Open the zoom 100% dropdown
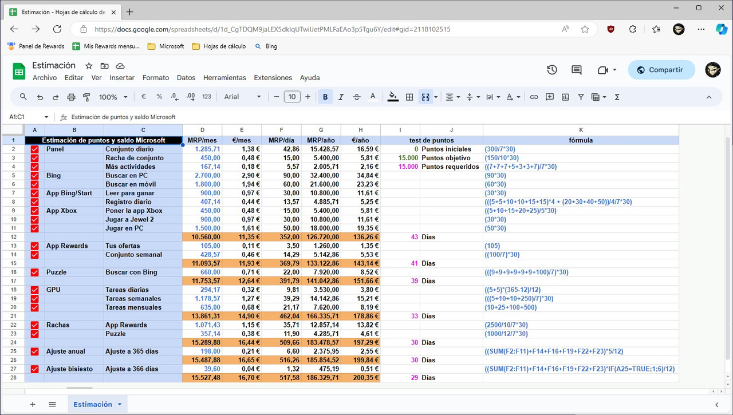The height and width of the screenshot is (415, 733). point(113,97)
